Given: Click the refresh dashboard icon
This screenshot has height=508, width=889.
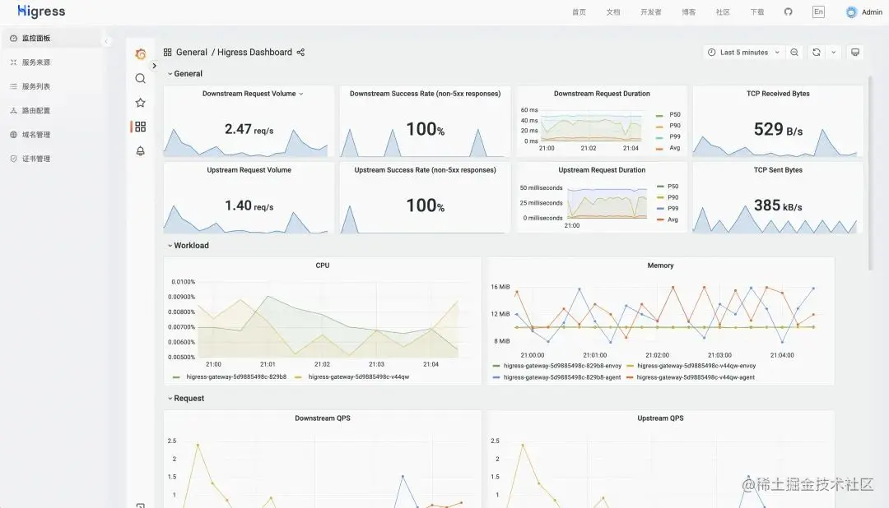Looking at the screenshot, I should [x=817, y=52].
